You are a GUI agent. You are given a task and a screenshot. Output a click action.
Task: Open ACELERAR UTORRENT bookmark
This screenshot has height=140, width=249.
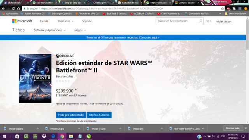[142, 14]
